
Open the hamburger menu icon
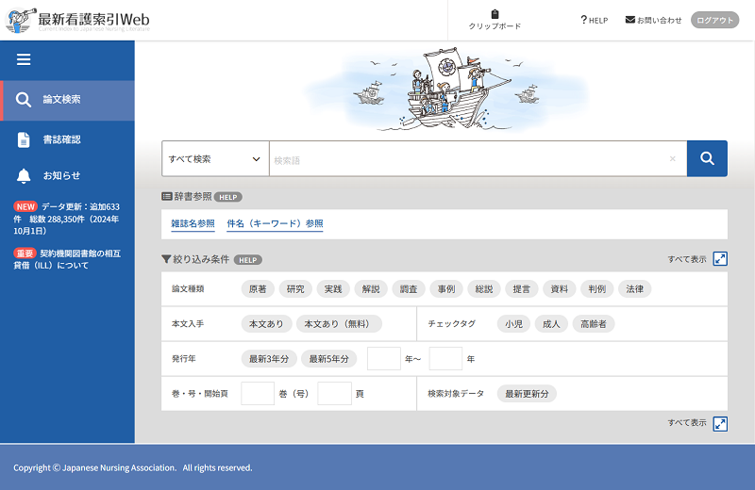(24, 59)
